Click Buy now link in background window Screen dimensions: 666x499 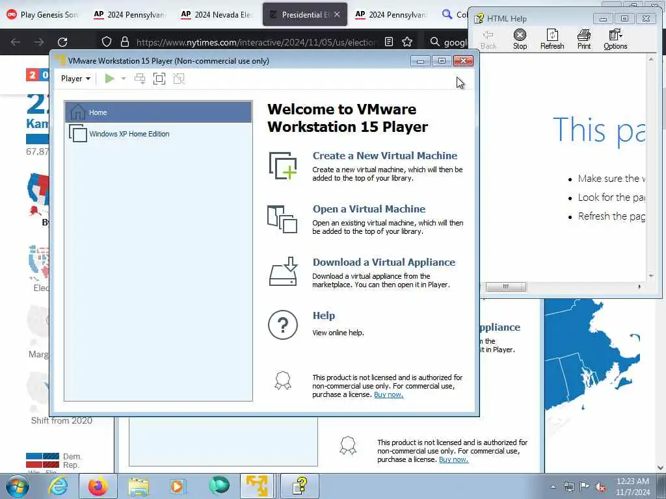pyautogui.click(x=453, y=459)
